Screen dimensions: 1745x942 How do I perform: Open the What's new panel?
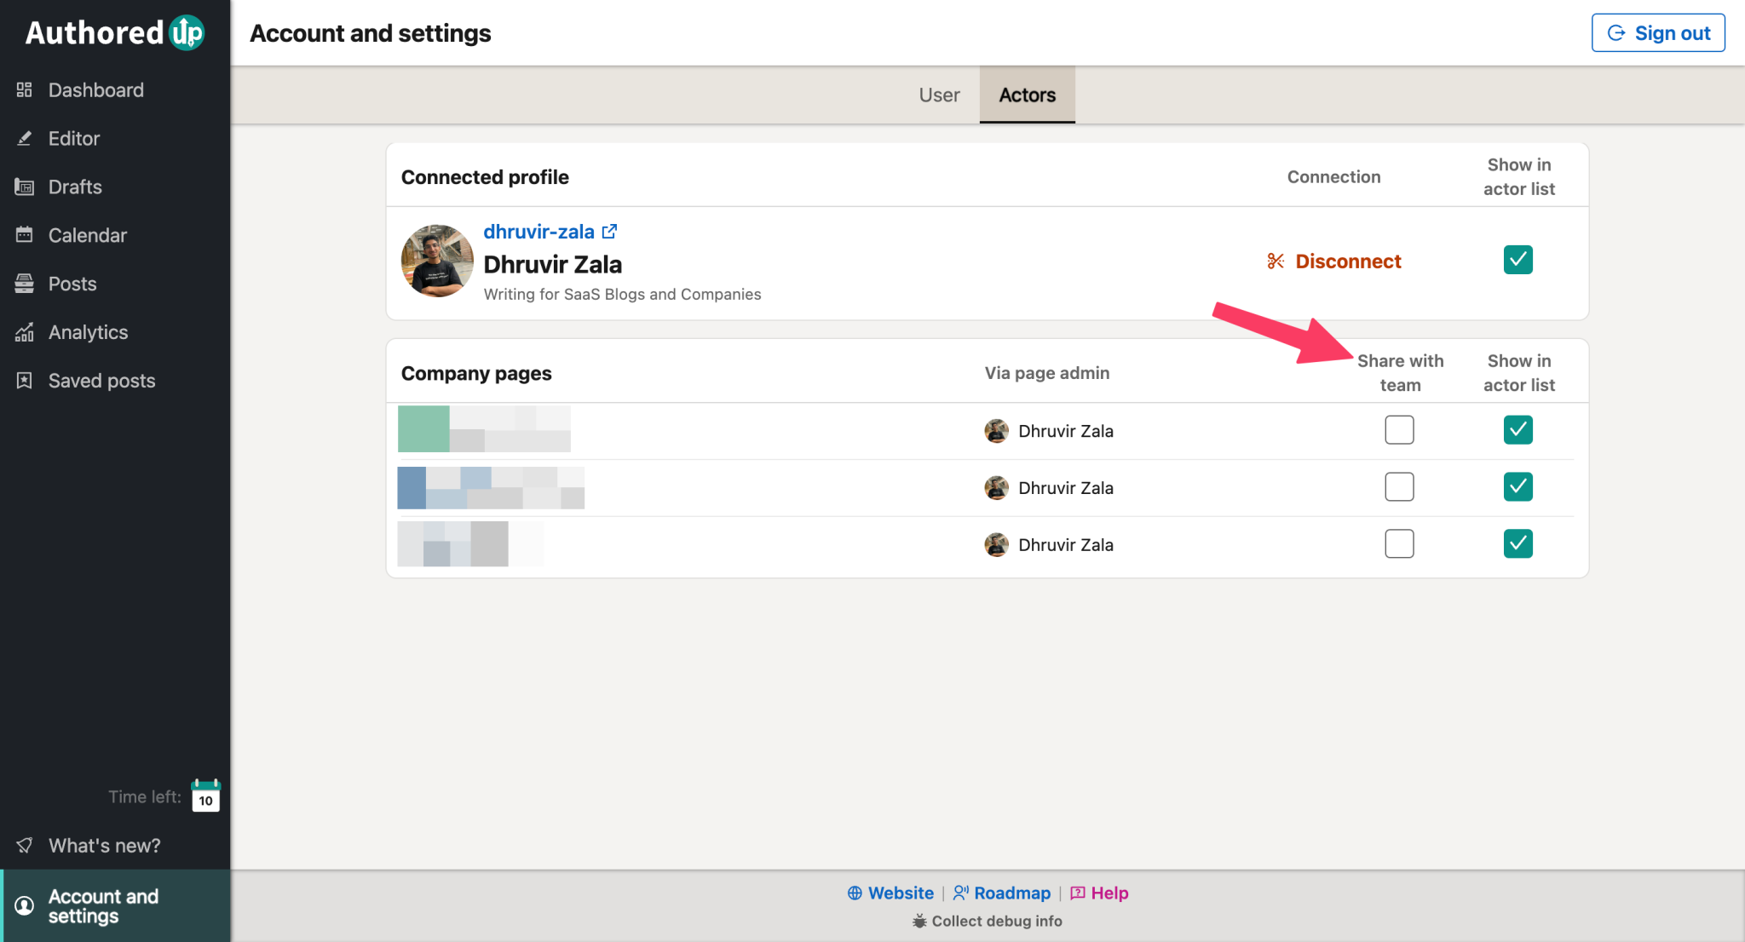tap(104, 845)
